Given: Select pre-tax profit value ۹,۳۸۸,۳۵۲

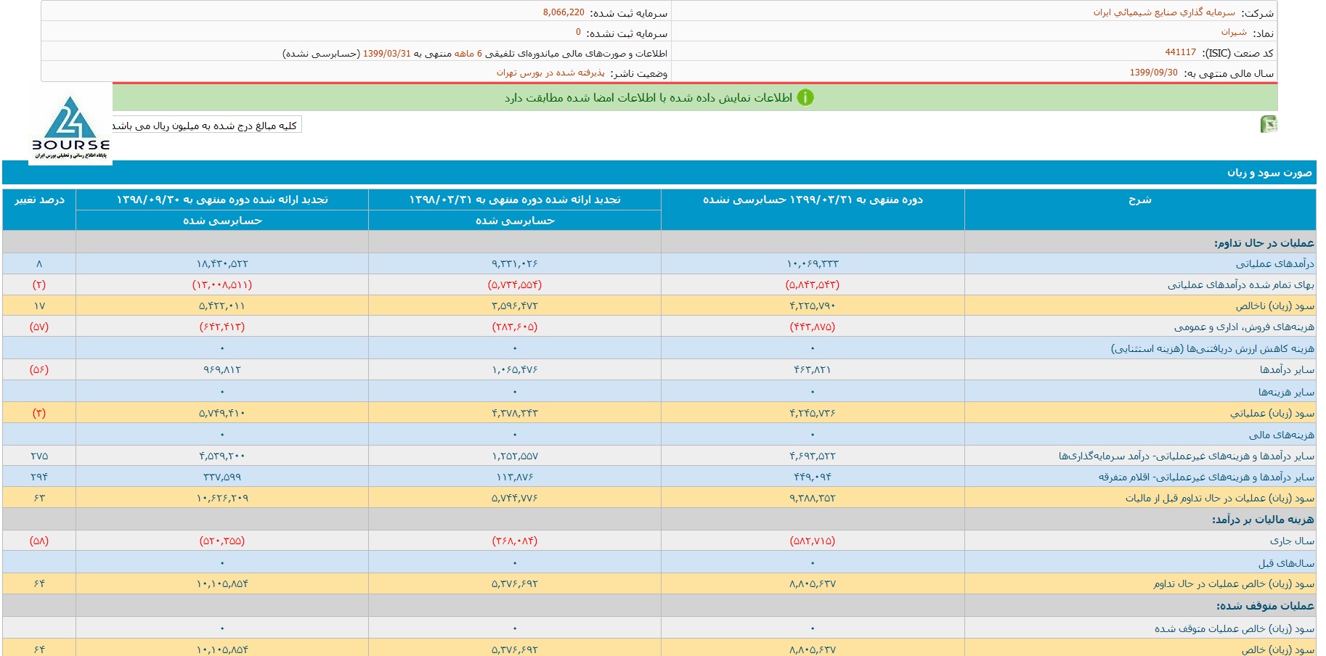Looking at the screenshot, I should tap(813, 498).
